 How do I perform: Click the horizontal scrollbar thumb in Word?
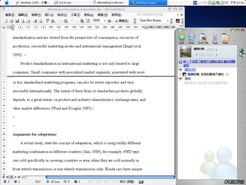click(110, 177)
